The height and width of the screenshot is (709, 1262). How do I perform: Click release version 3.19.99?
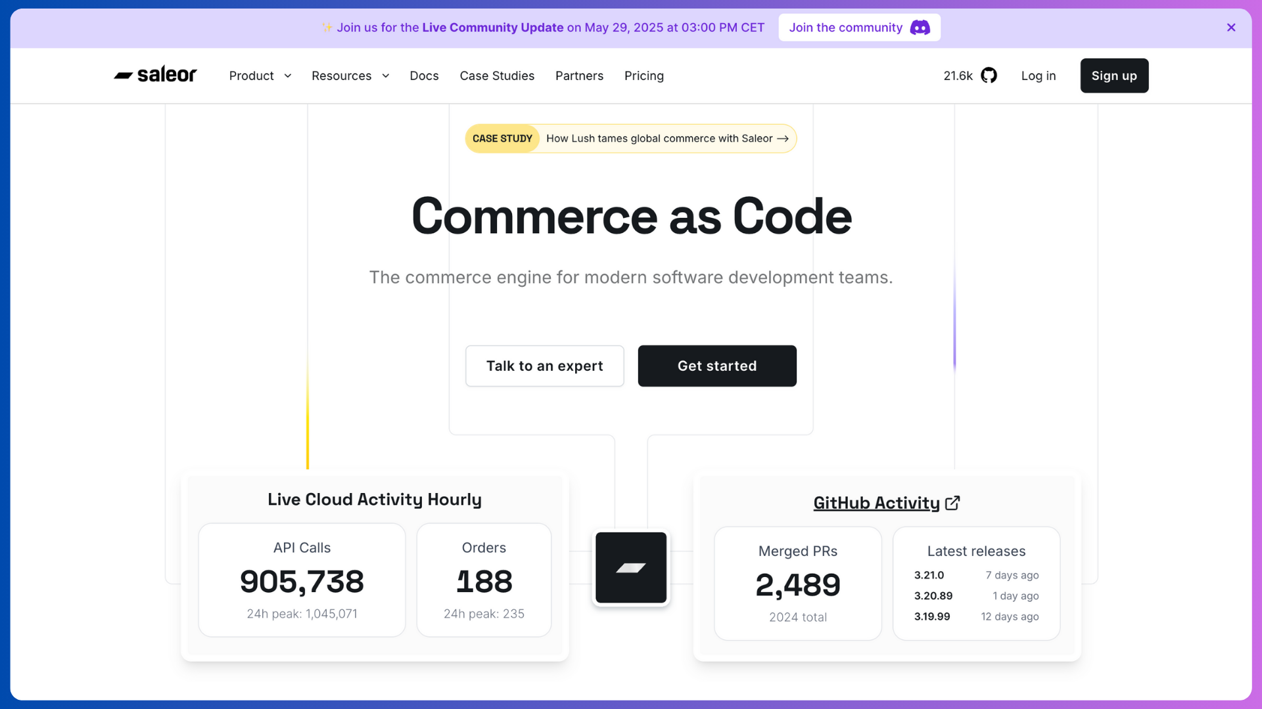[932, 616]
